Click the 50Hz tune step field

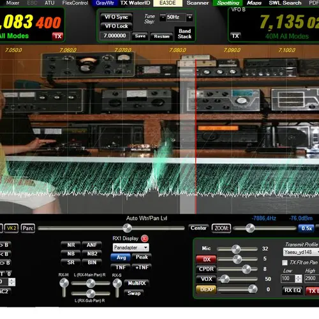click(x=175, y=17)
